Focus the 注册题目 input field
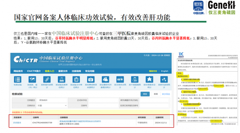Viewport: 240px width, 133px height. coord(52,100)
